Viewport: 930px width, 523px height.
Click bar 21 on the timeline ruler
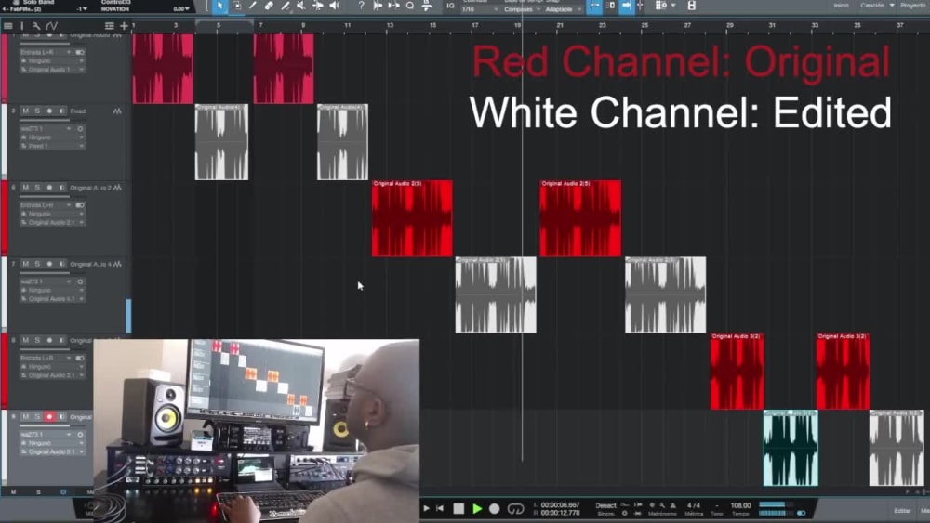[x=559, y=25]
